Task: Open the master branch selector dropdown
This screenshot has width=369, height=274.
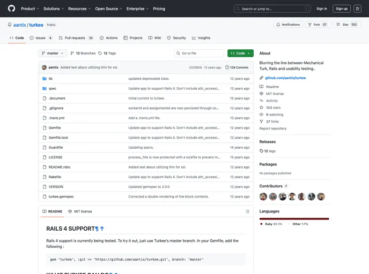Action: (53, 54)
